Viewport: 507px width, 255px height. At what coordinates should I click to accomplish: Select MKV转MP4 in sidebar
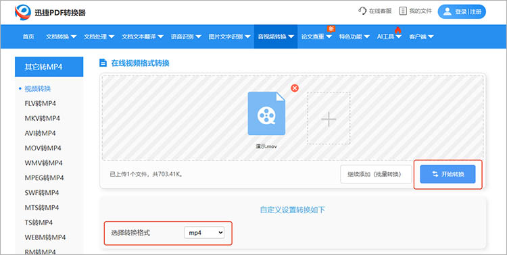pos(43,119)
